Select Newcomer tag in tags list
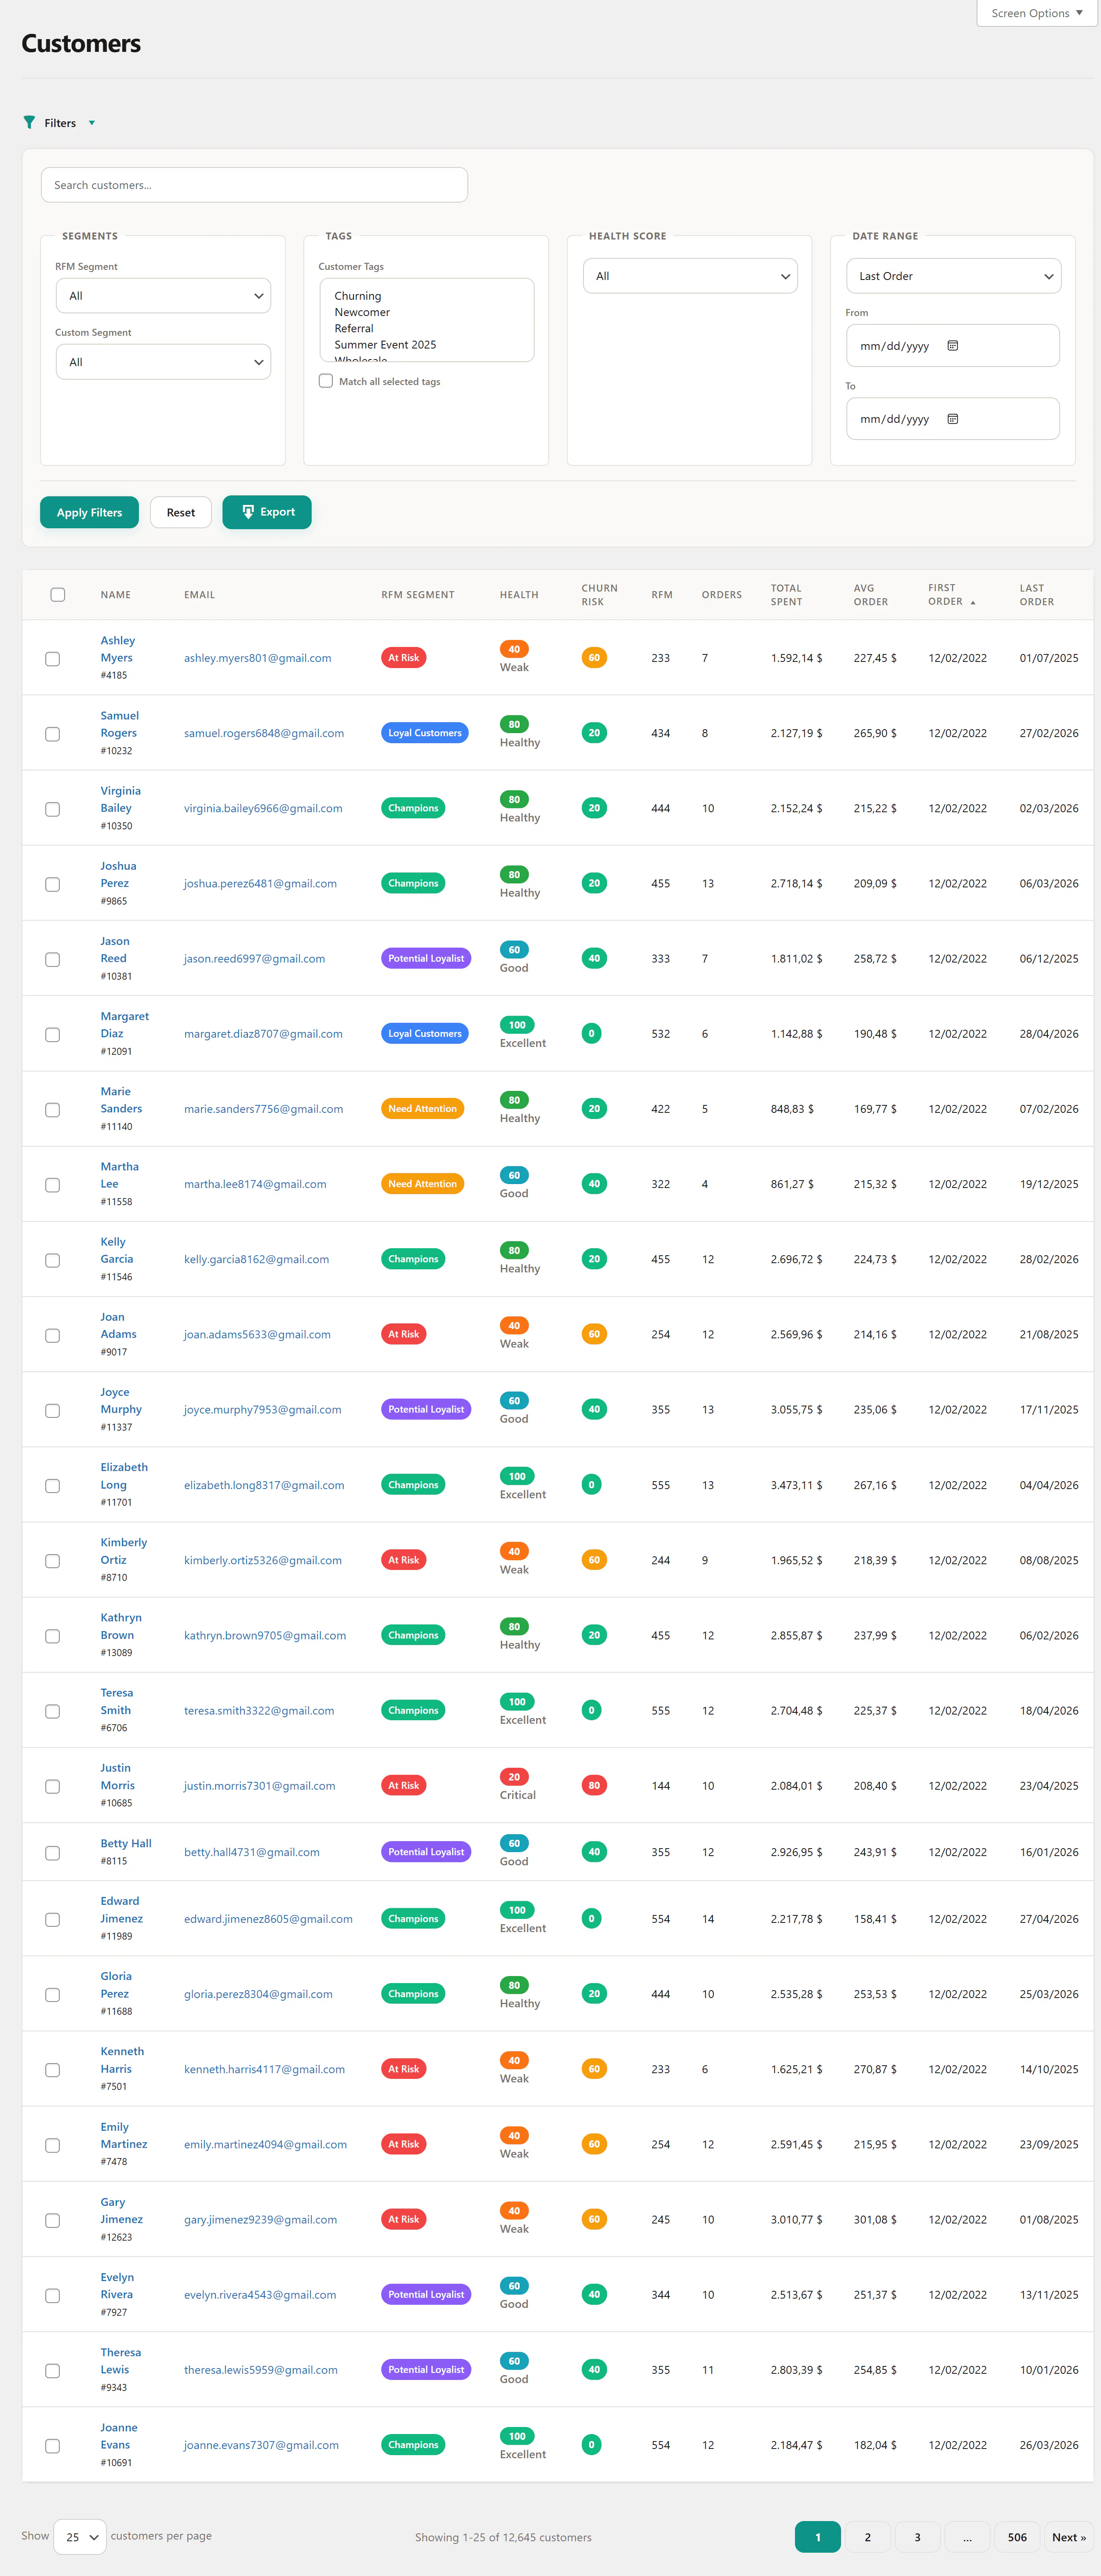 click(x=362, y=312)
